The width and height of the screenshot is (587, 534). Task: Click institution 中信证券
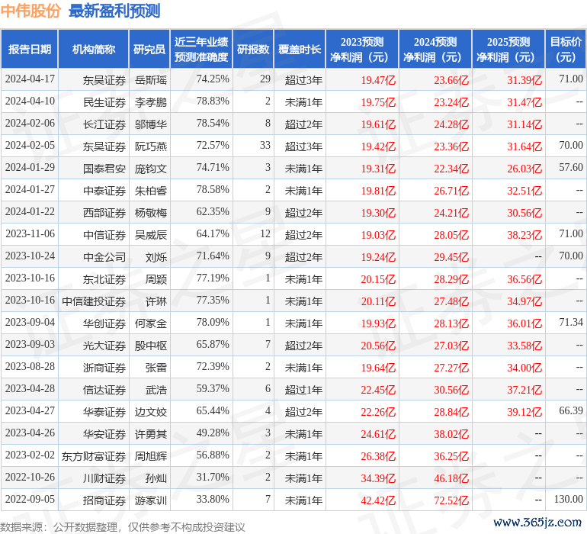pyautogui.click(x=104, y=235)
